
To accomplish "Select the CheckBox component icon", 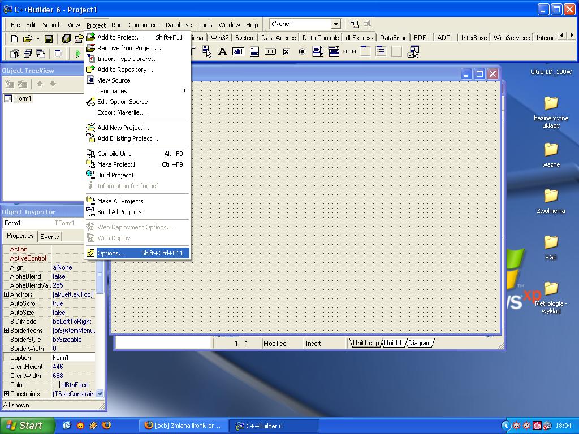I will (x=286, y=51).
